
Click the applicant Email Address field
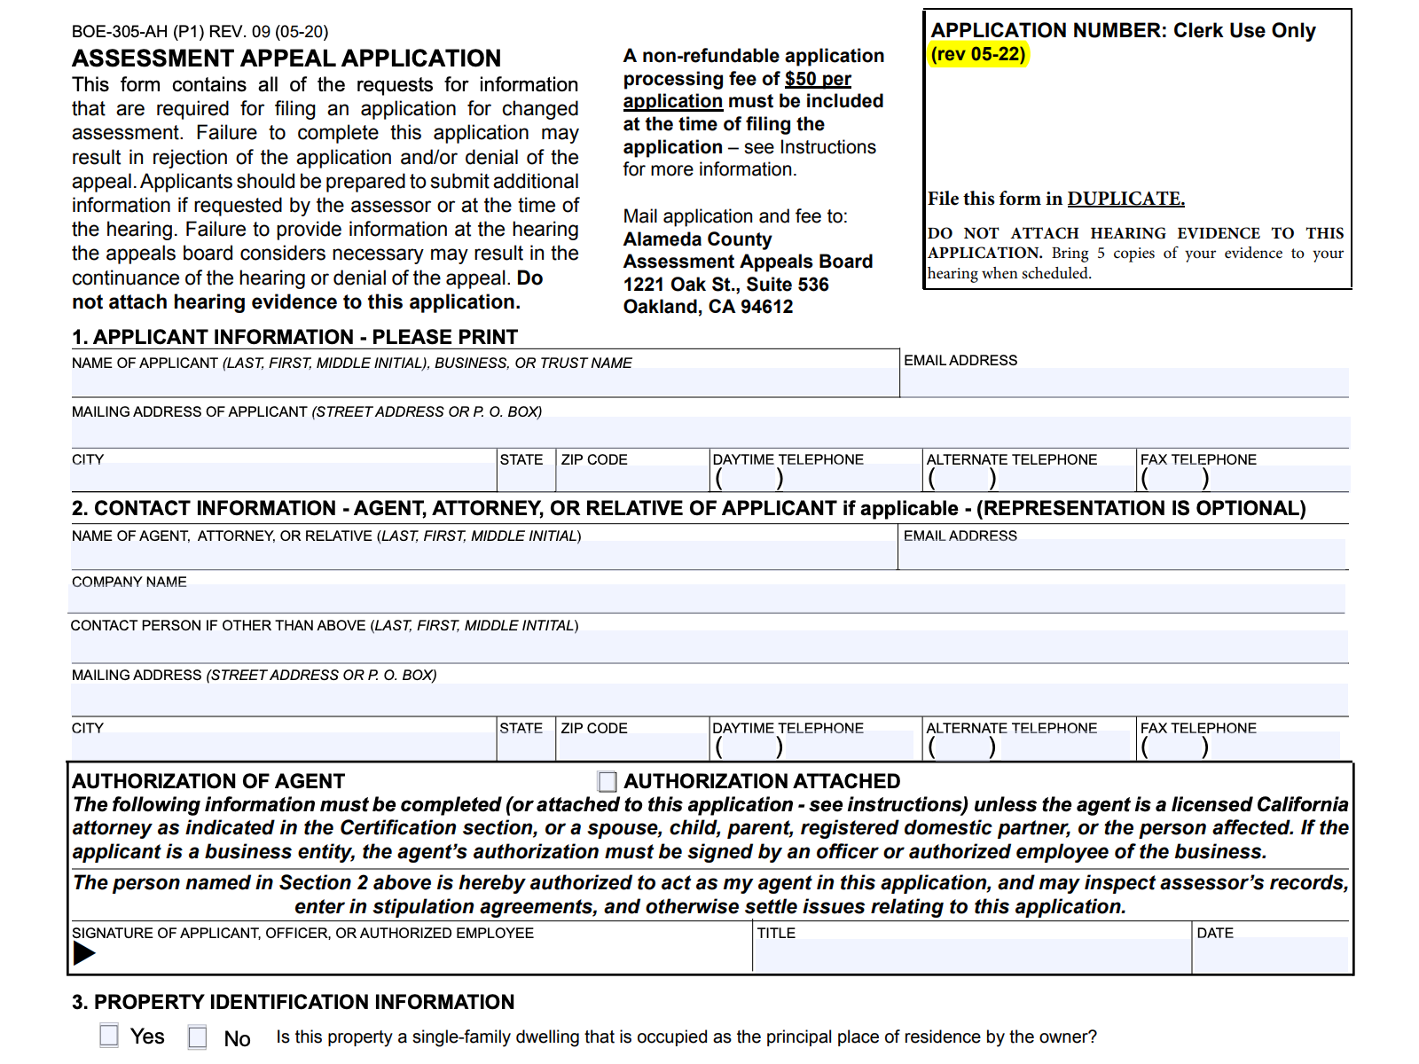1125,382
